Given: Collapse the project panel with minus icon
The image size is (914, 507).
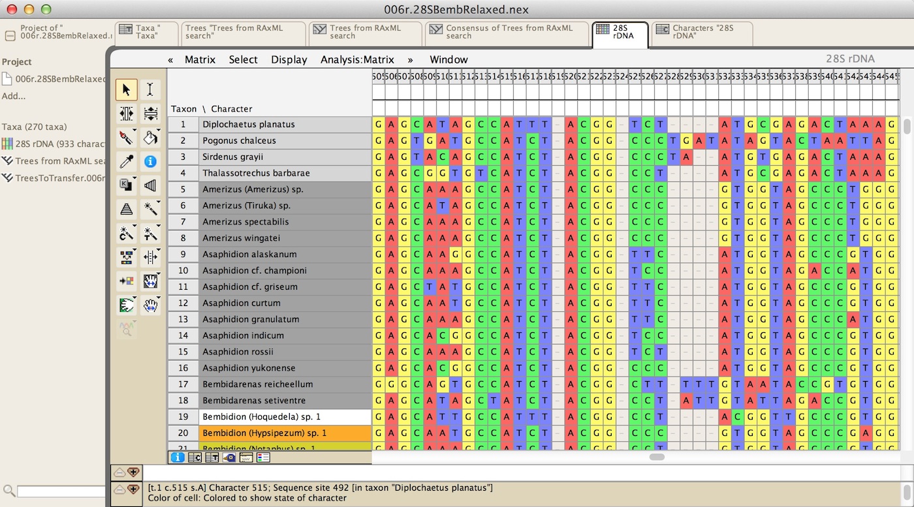Looking at the screenshot, I should point(10,36).
